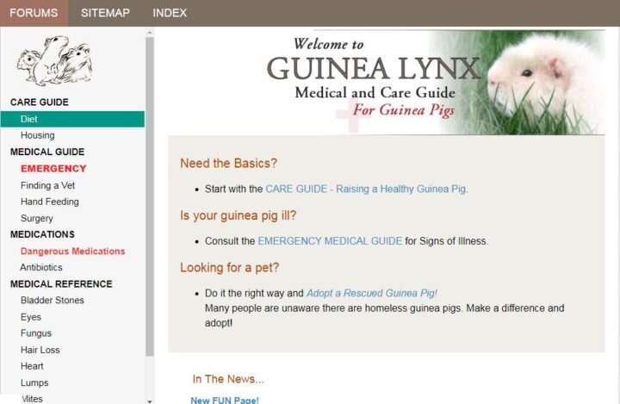Open CARE GUIDE - Raising a Healthy Guinea Pig
The width and height of the screenshot is (620, 404).
tap(367, 190)
